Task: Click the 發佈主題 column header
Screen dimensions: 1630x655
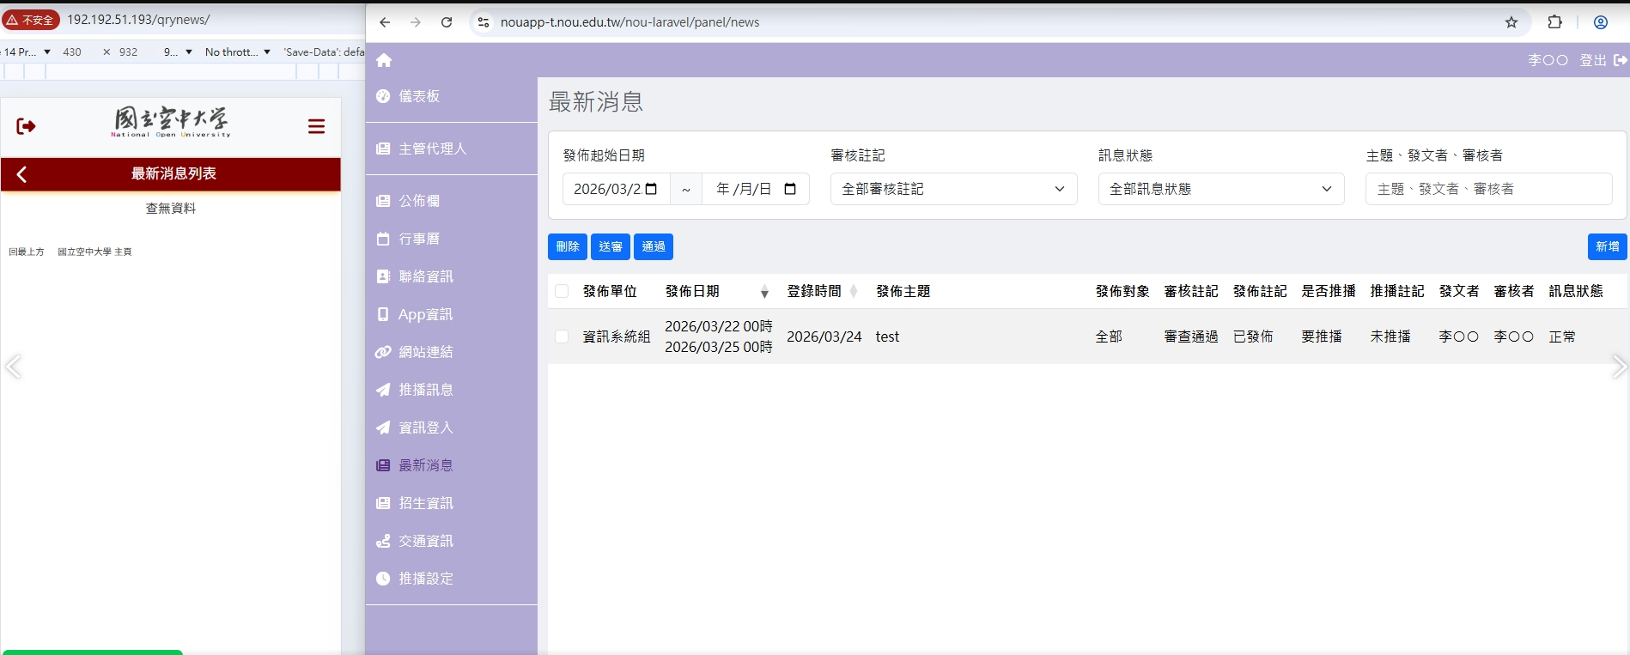Action: [x=903, y=291]
